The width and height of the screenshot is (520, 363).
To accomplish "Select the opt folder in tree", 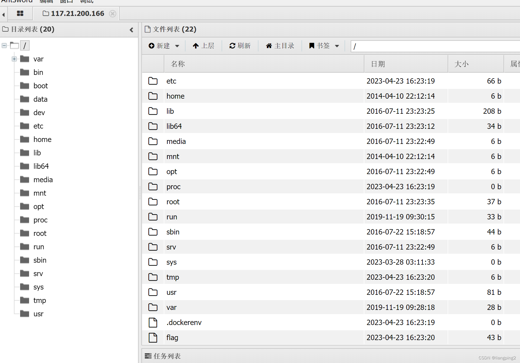I will click(39, 207).
